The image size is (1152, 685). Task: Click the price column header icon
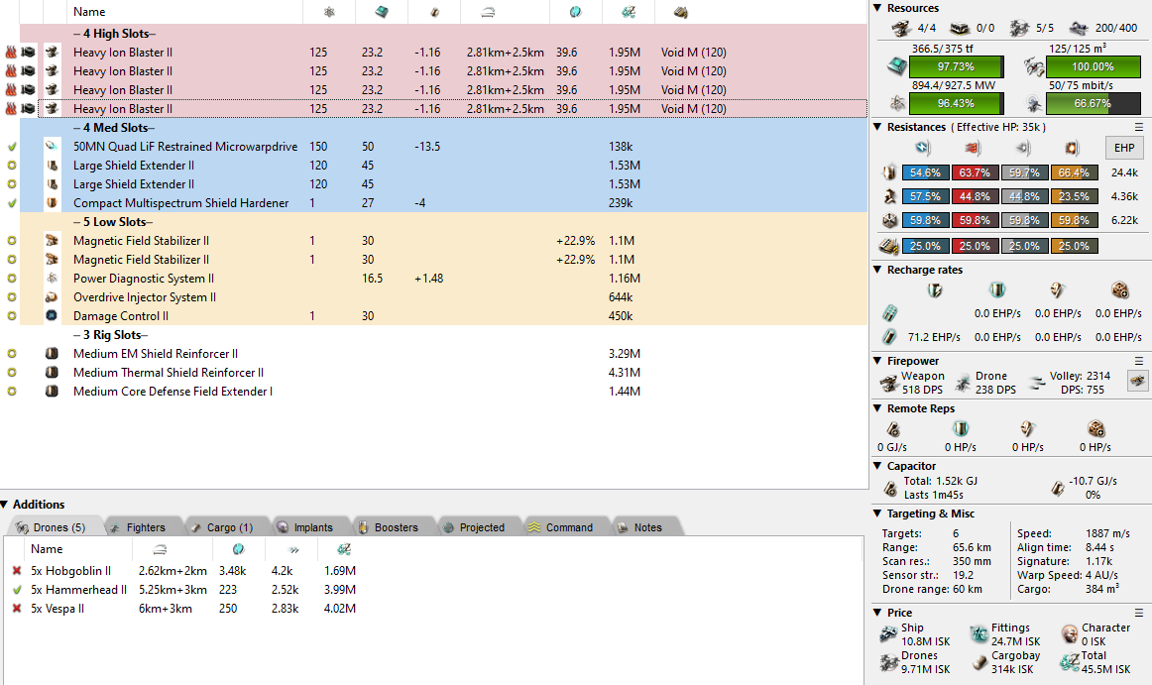tap(628, 12)
